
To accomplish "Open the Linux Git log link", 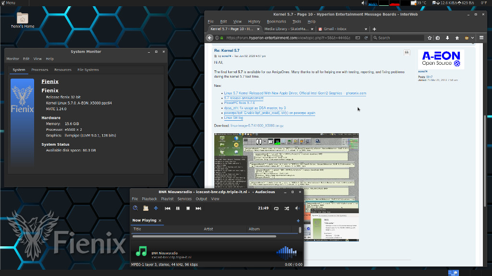I will click(x=234, y=118).
